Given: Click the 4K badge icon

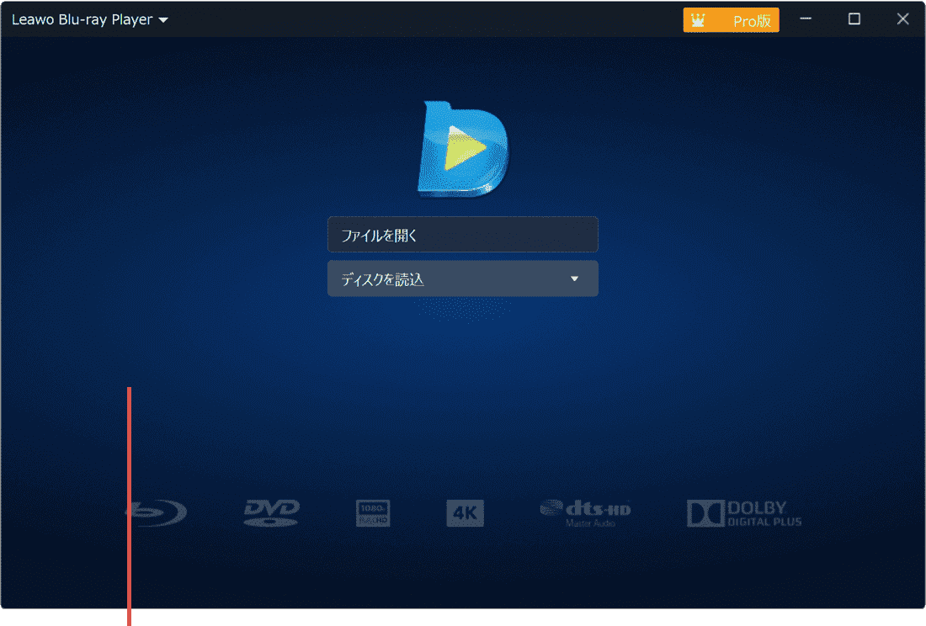Looking at the screenshot, I should coord(465,512).
